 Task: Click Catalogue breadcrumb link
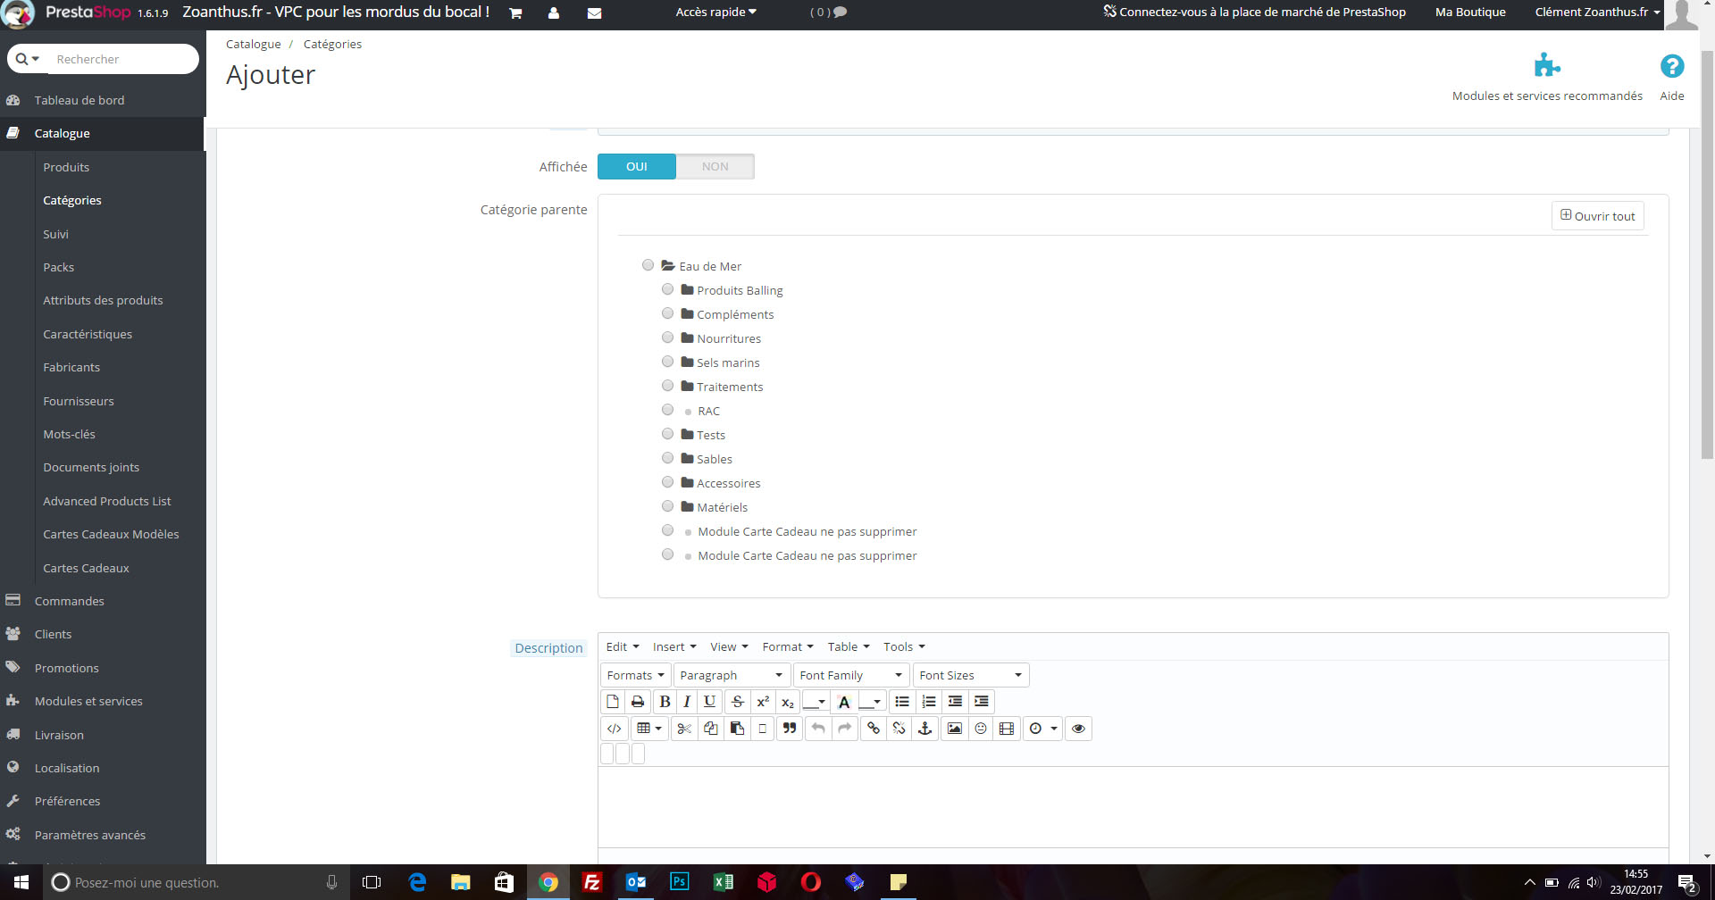[x=253, y=44]
